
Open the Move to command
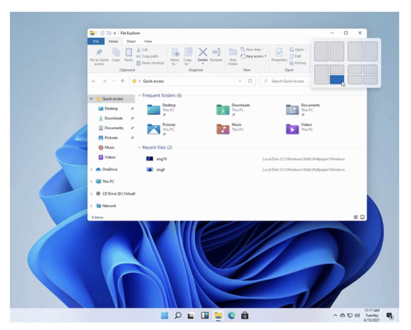(175, 56)
